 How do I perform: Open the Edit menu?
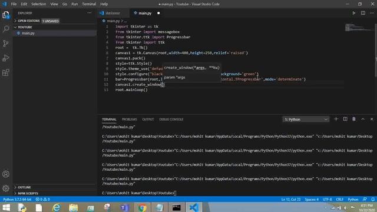(x=24, y=4)
